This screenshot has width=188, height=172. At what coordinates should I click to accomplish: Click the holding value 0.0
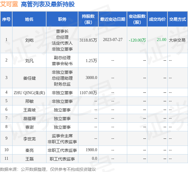pyautogui.click(x=94, y=158)
